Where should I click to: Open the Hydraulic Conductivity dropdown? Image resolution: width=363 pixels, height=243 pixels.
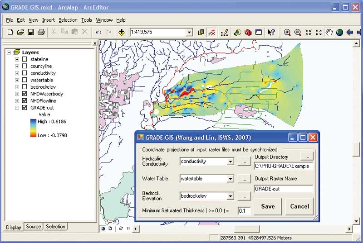230,162
